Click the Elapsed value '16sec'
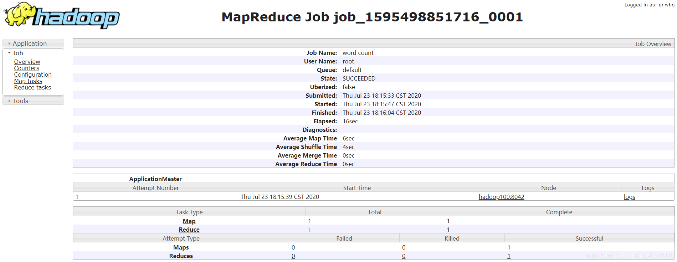This screenshot has width=677, height=262. pyautogui.click(x=350, y=121)
